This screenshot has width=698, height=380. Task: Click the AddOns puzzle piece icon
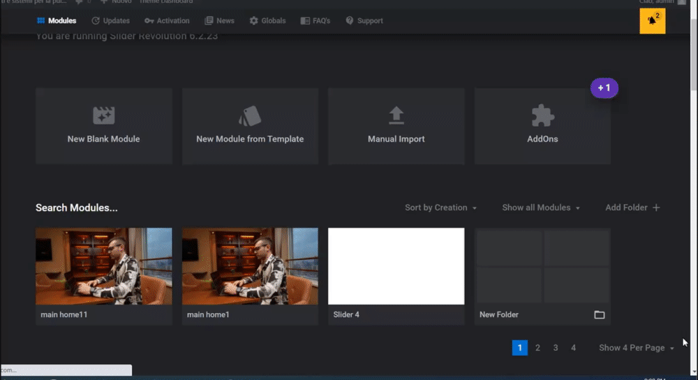(x=542, y=115)
